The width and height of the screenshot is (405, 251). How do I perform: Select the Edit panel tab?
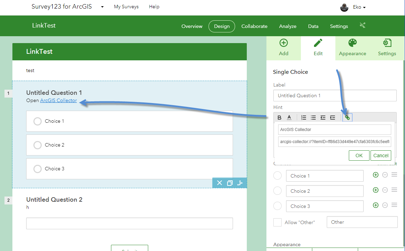pyautogui.click(x=318, y=48)
